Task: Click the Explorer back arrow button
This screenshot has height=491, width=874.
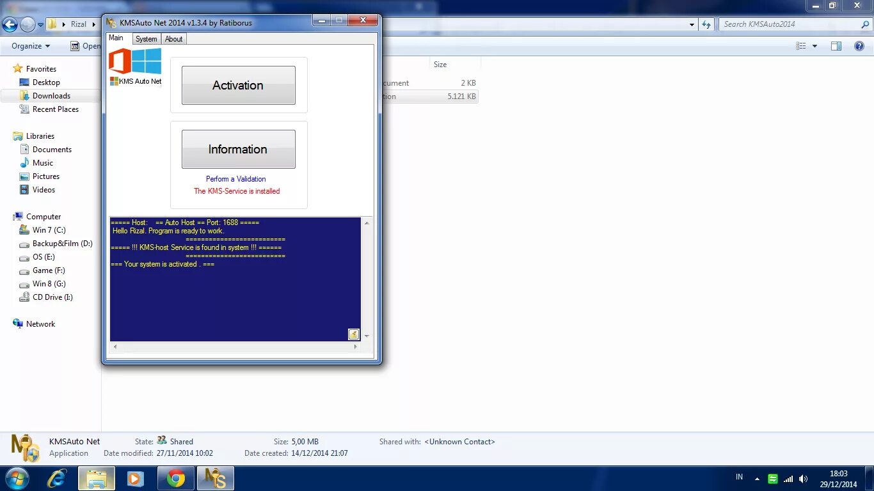Action: 10,24
